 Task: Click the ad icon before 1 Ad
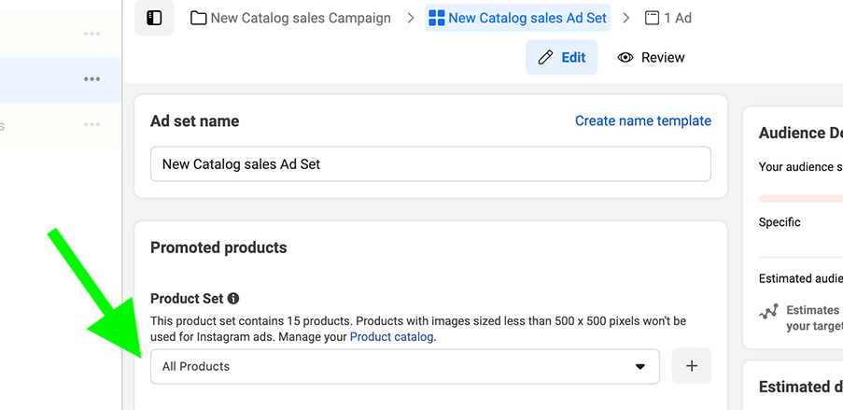653,19
